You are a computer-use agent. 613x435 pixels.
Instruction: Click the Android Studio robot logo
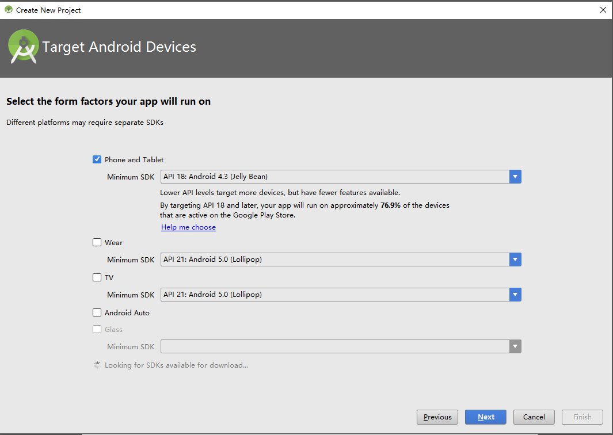point(22,46)
